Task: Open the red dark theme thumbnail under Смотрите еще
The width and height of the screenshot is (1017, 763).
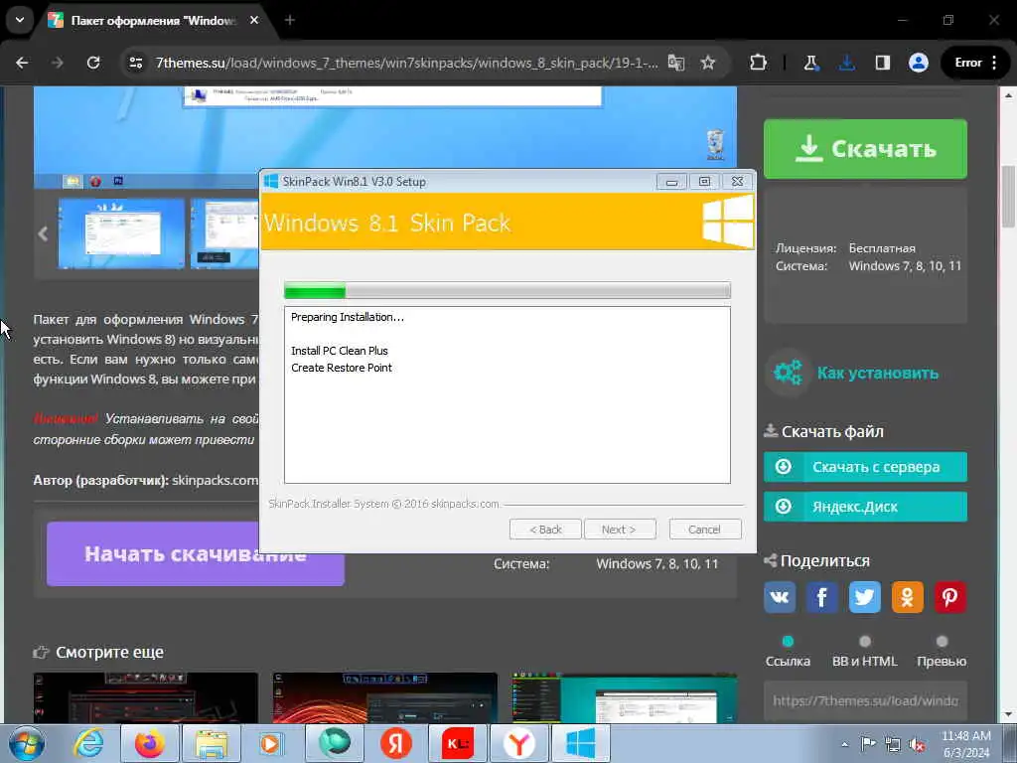Action: [x=146, y=697]
